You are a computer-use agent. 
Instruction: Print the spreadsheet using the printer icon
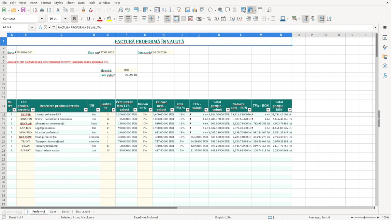click(x=42, y=10)
